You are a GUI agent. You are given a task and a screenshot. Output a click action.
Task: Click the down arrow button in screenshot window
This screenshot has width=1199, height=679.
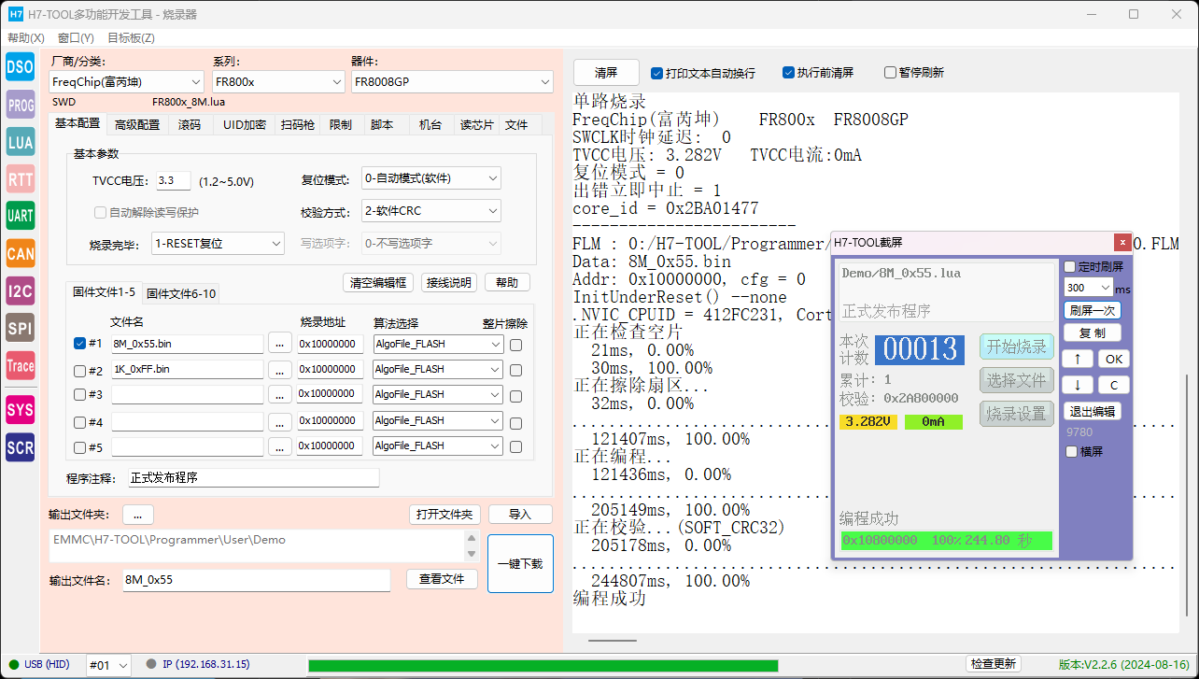pyautogui.click(x=1077, y=384)
